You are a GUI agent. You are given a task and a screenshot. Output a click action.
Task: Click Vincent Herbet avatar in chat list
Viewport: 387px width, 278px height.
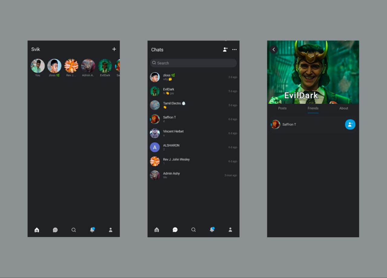pyautogui.click(x=155, y=133)
